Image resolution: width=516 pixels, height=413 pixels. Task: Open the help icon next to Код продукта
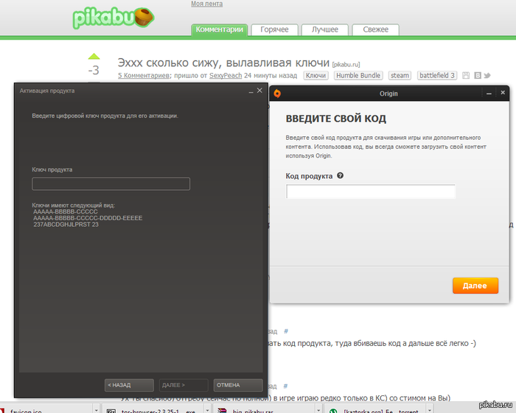coord(341,175)
